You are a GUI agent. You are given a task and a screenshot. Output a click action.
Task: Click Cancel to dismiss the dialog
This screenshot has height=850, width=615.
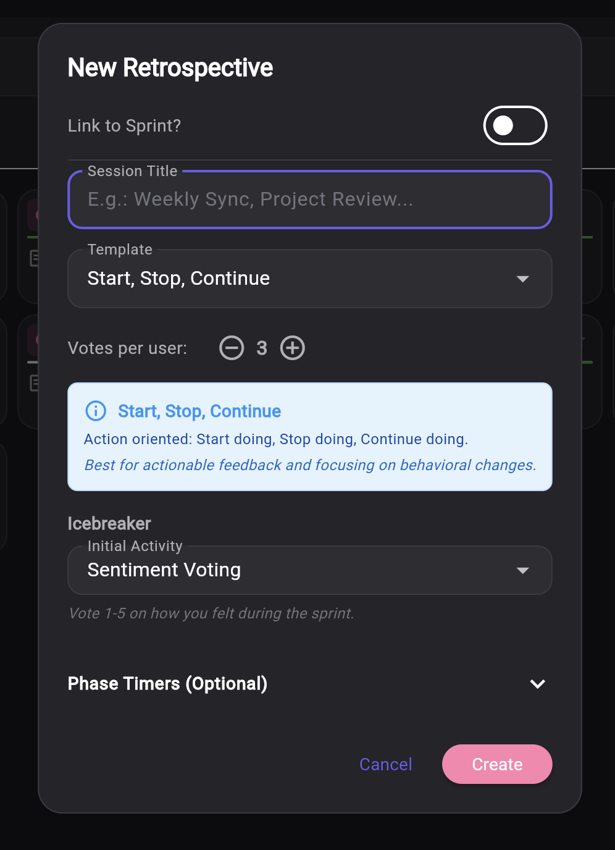pos(385,764)
